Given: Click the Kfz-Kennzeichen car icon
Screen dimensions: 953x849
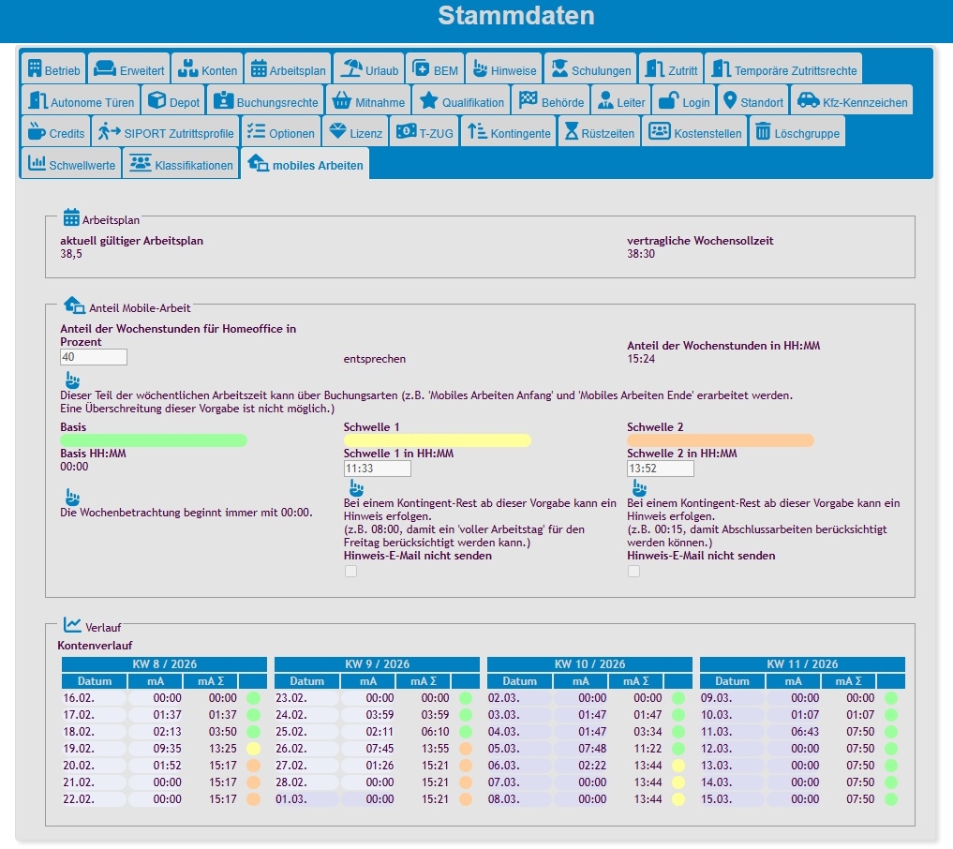Looking at the screenshot, I should click(809, 100).
